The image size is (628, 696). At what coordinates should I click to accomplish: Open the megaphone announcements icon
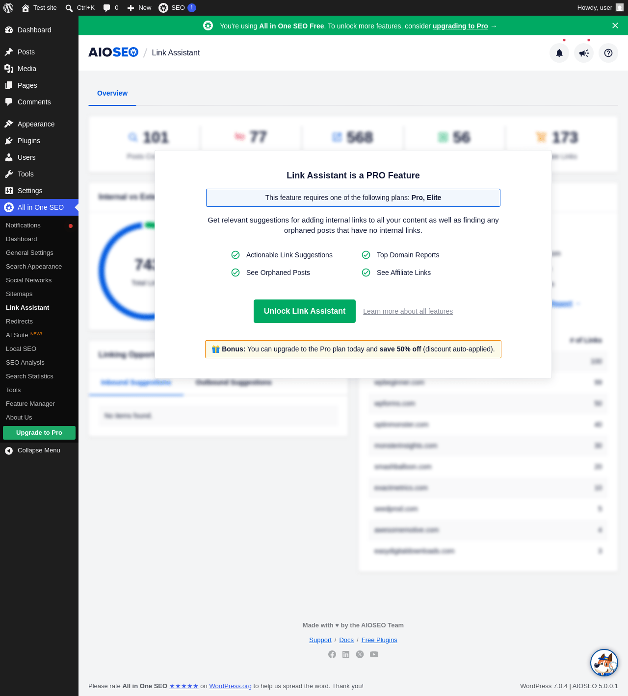click(584, 53)
